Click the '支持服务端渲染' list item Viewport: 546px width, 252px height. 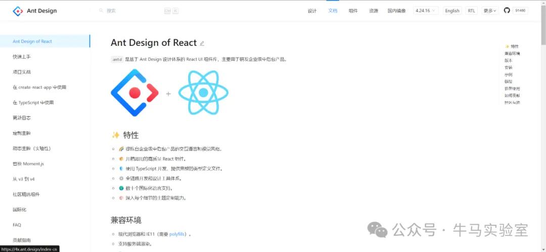coord(135,244)
